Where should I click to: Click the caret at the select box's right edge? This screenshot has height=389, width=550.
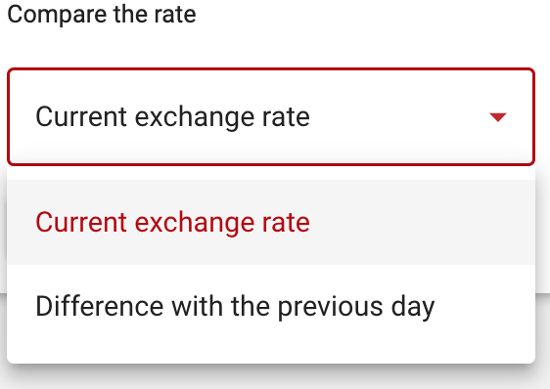pyautogui.click(x=498, y=117)
